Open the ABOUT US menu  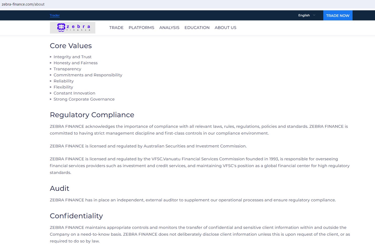225,28
